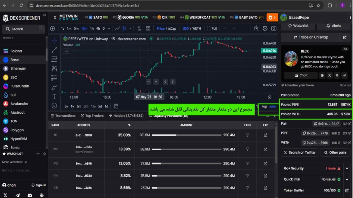Viewport: 353px width, 198px height.
Task: Select the chart patterns tool
Action: tap(54, 69)
